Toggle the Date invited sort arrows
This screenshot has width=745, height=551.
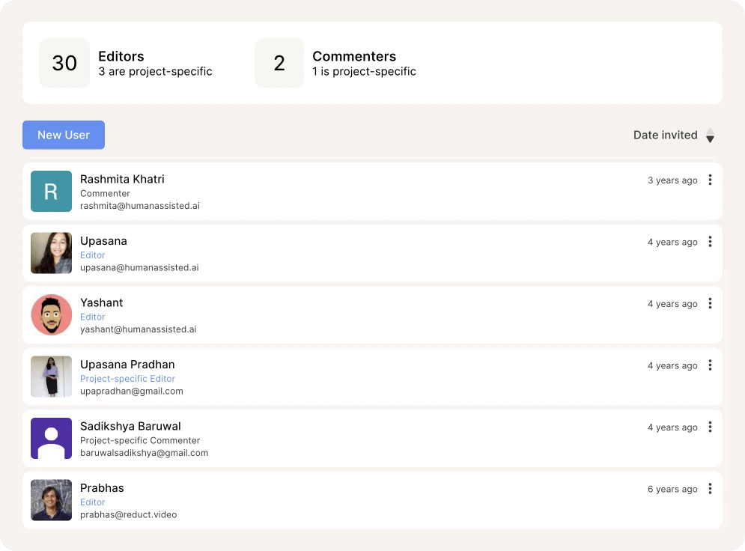coord(710,136)
